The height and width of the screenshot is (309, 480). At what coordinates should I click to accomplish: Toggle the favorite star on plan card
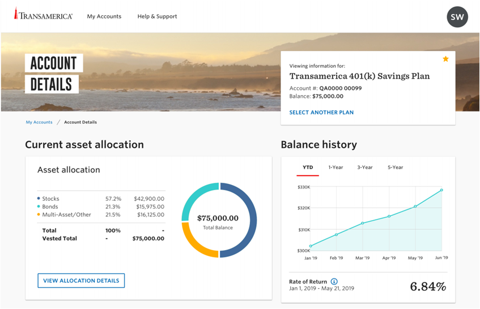(x=445, y=59)
